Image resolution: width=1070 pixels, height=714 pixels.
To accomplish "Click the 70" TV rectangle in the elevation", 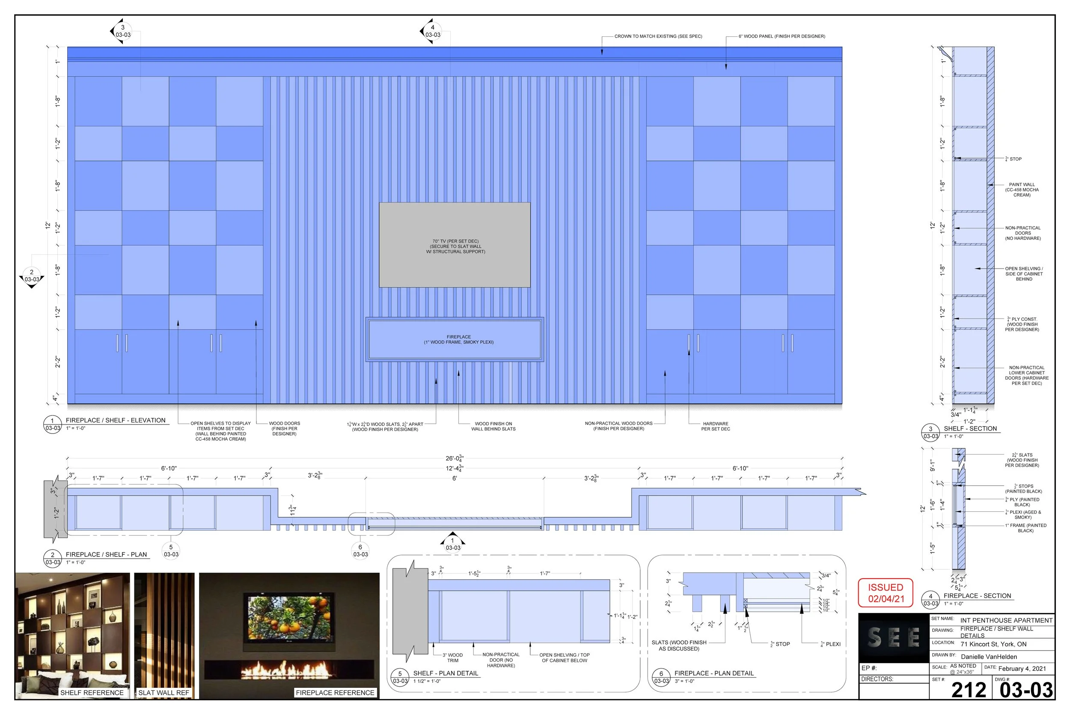I will pos(455,245).
